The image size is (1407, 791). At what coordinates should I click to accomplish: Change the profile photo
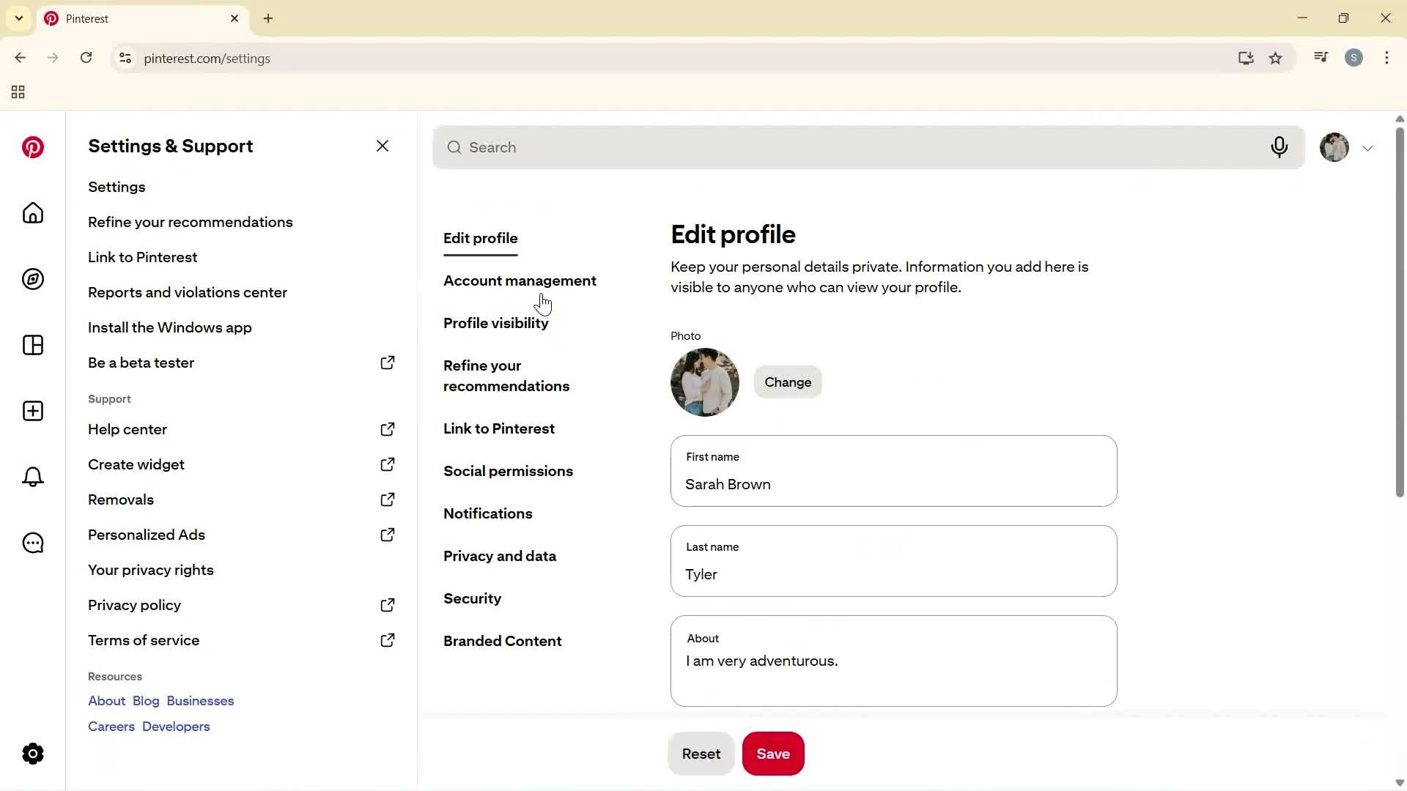coord(788,382)
